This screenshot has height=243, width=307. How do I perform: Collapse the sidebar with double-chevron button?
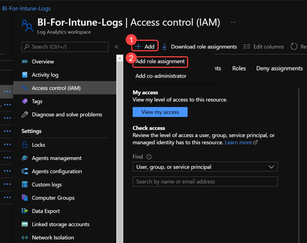[117, 47]
